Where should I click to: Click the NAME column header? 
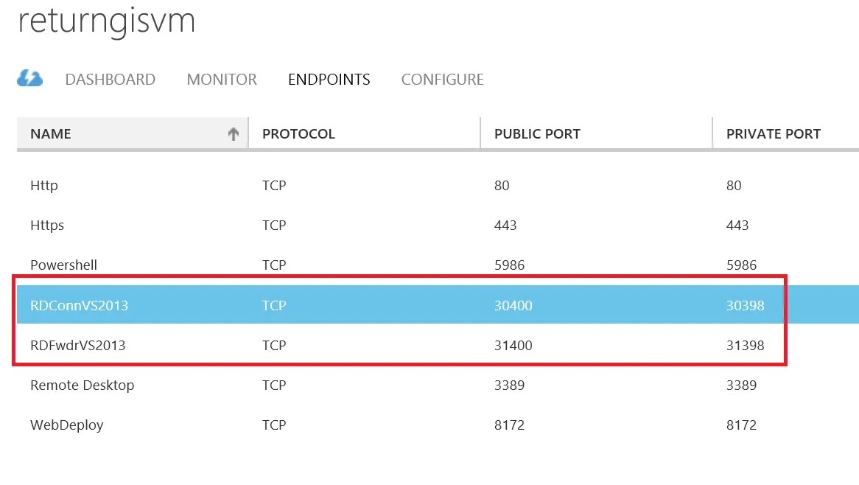(133, 133)
